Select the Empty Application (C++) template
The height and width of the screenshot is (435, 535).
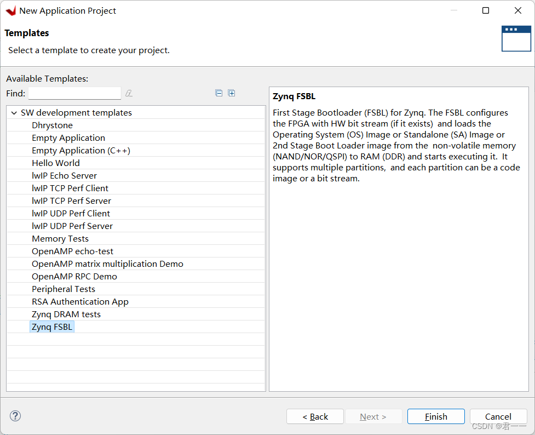tap(81, 151)
